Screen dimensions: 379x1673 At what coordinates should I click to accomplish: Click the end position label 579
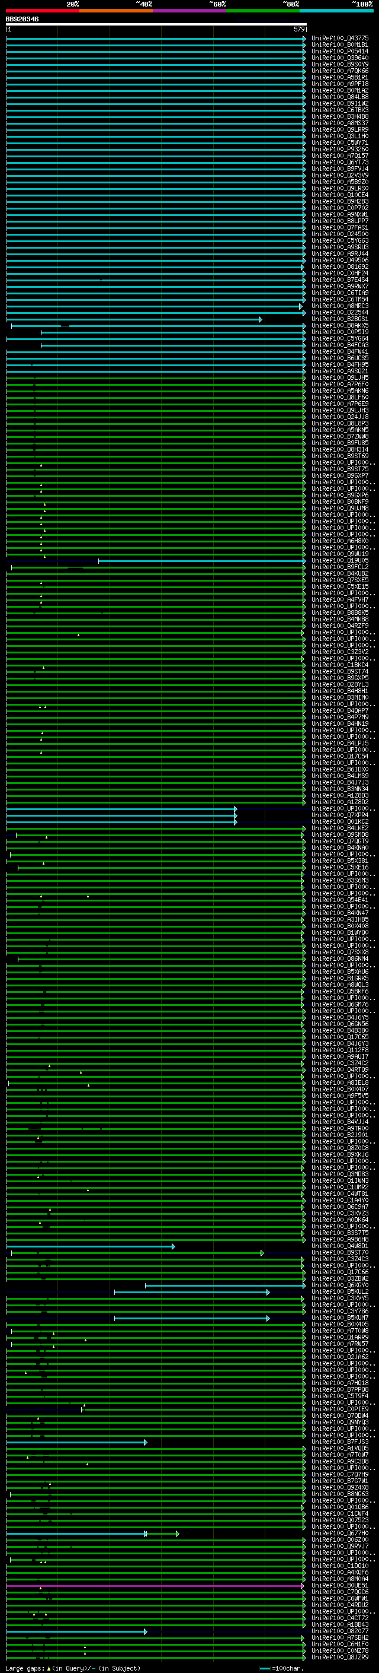point(298,29)
